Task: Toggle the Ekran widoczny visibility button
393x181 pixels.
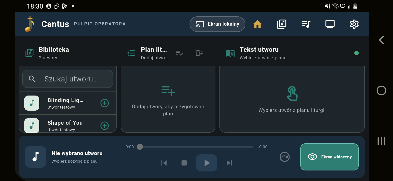Action: click(330, 157)
